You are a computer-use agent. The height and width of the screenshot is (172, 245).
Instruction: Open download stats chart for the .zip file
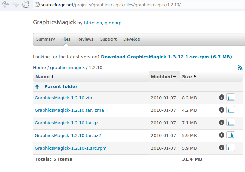tap(231, 97)
